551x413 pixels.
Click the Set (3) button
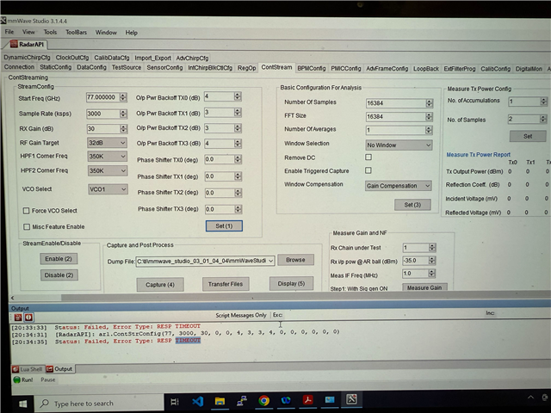(412, 205)
